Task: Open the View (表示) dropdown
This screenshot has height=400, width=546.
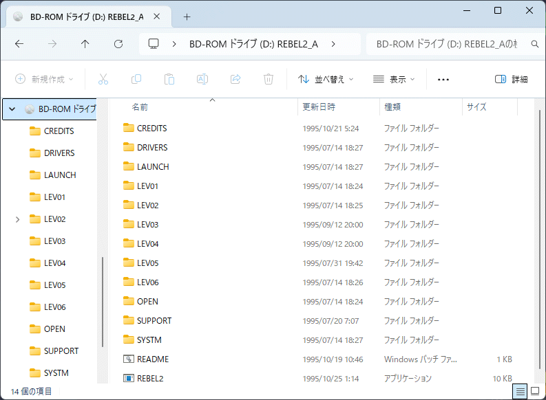Action: tap(394, 79)
